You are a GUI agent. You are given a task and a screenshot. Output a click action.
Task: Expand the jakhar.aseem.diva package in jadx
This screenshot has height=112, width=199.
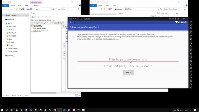(34, 30)
